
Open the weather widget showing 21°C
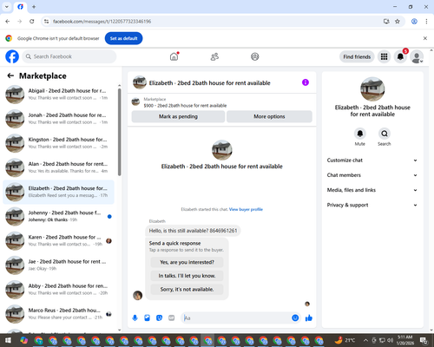click(345, 340)
